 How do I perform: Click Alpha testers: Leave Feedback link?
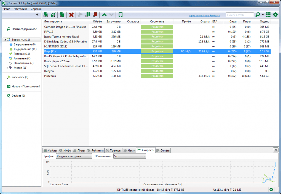204,16
